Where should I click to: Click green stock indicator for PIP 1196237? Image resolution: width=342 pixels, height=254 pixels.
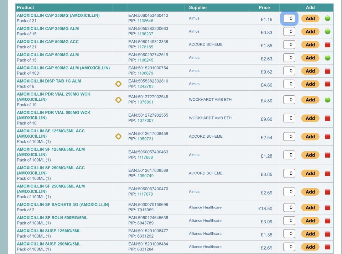tap(327, 31)
